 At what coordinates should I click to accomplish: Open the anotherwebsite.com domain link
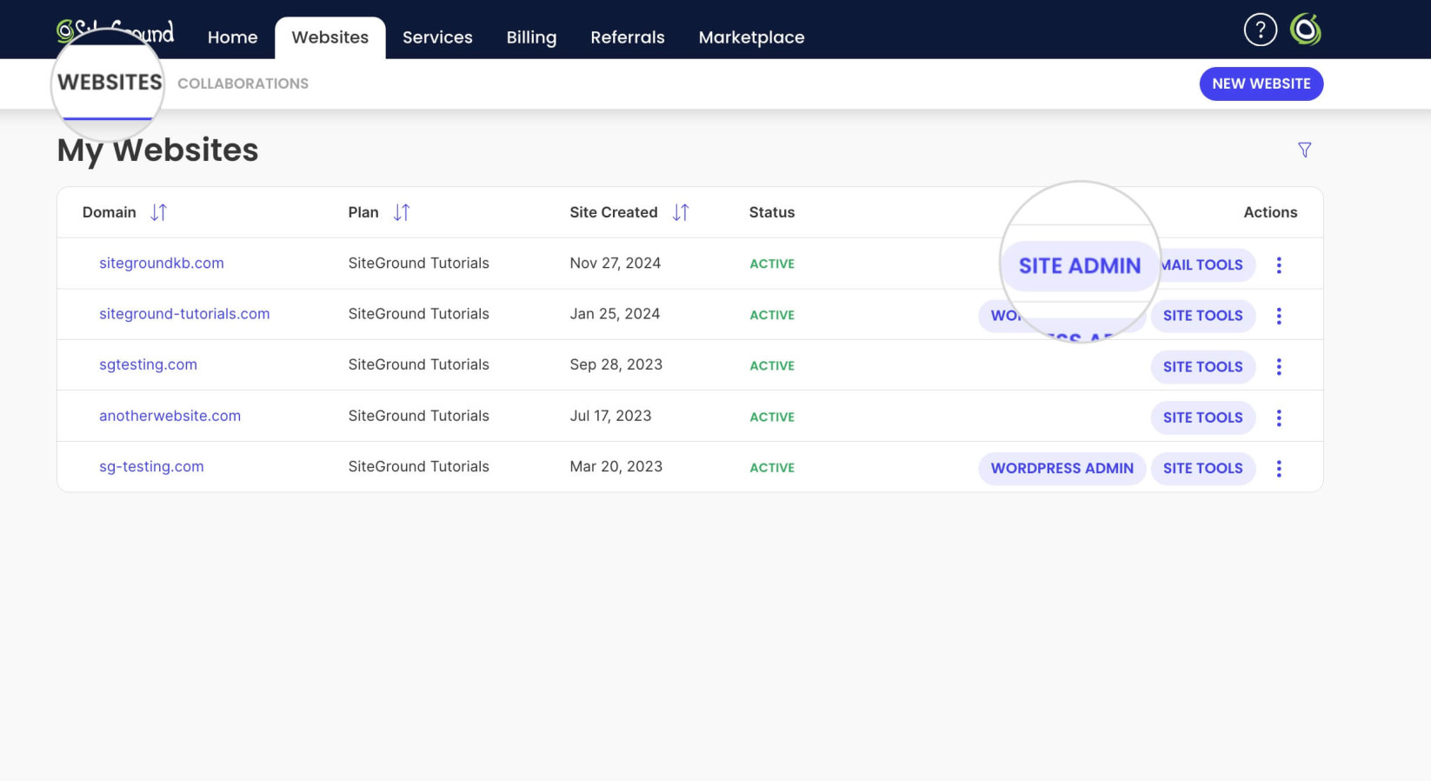pyautogui.click(x=170, y=416)
